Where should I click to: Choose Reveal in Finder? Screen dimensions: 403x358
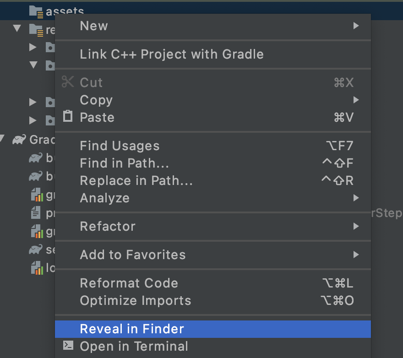(x=132, y=329)
